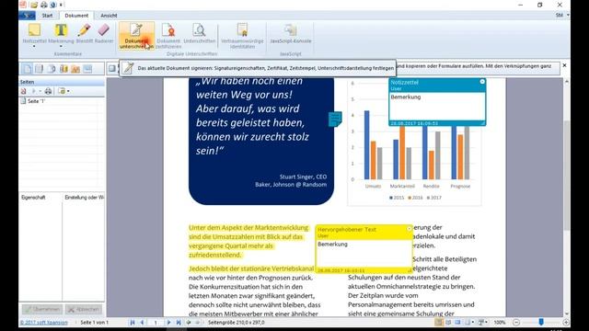The height and width of the screenshot is (331, 589).
Task: Click the blue round icon in the quick access toolbar
Action: pos(52,5)
